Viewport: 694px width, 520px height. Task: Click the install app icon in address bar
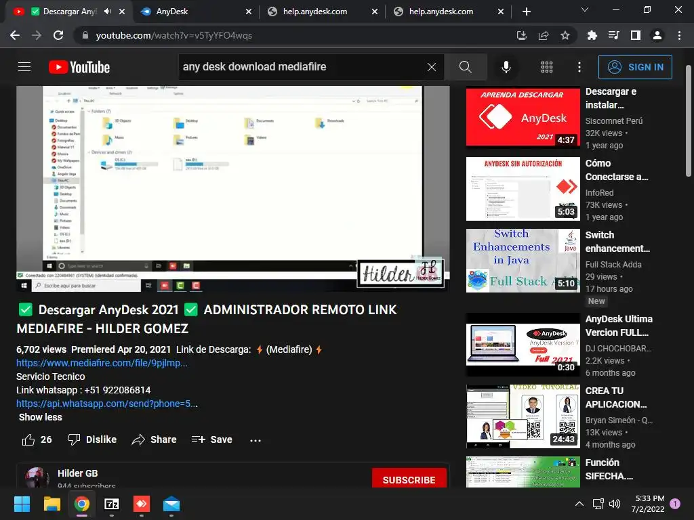[521, 35]
